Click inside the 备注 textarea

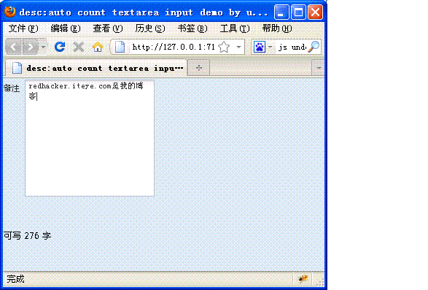coord(90,138)
